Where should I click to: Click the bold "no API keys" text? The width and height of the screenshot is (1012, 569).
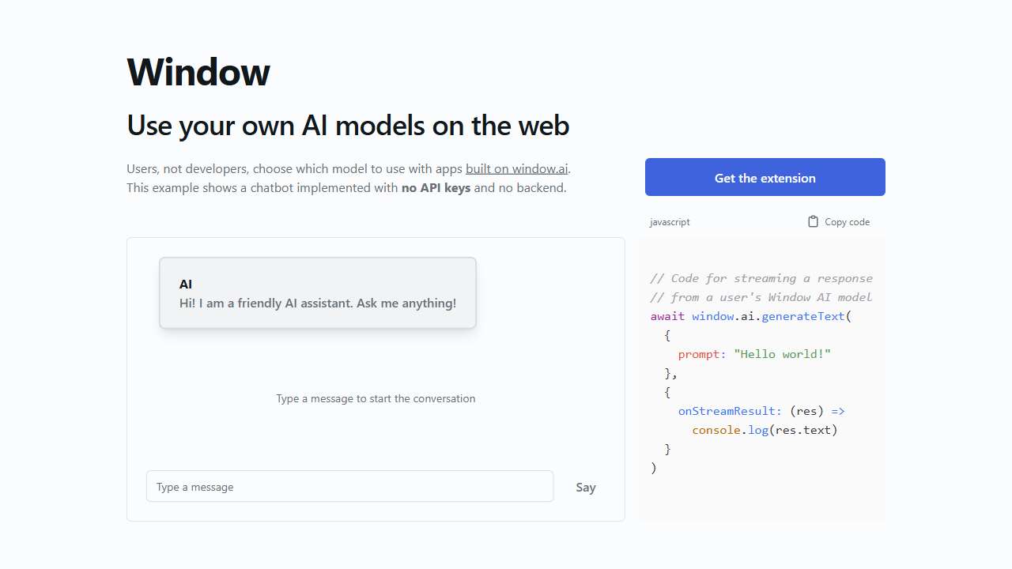click(x=436, y=188)
